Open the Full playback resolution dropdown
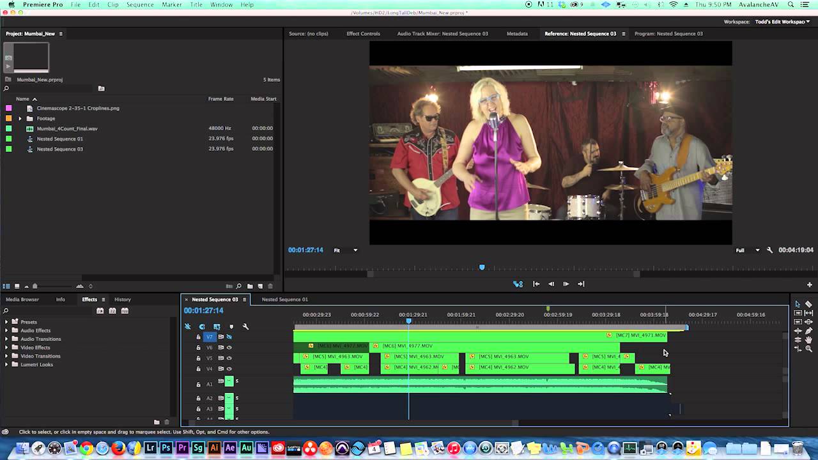This screenshot has height=460, width=818. click(748, 250)
